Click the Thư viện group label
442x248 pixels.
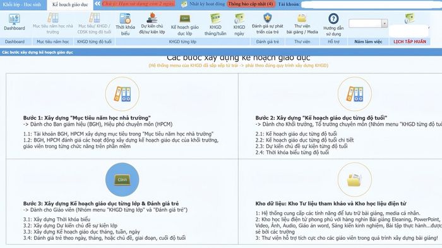click(x=302, y=42)
